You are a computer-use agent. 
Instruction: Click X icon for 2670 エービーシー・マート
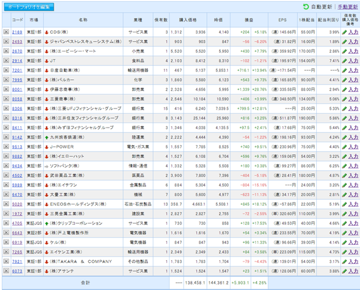6,51
